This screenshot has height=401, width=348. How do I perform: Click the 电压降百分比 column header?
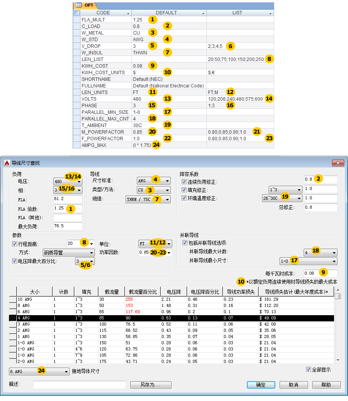point(205,292)
